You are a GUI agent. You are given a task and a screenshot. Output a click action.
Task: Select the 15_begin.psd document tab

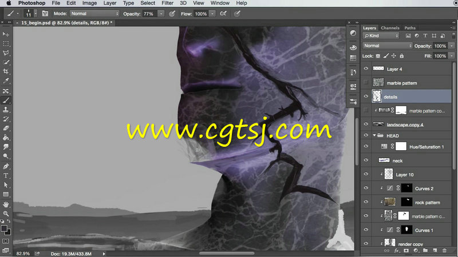point(65,23)
